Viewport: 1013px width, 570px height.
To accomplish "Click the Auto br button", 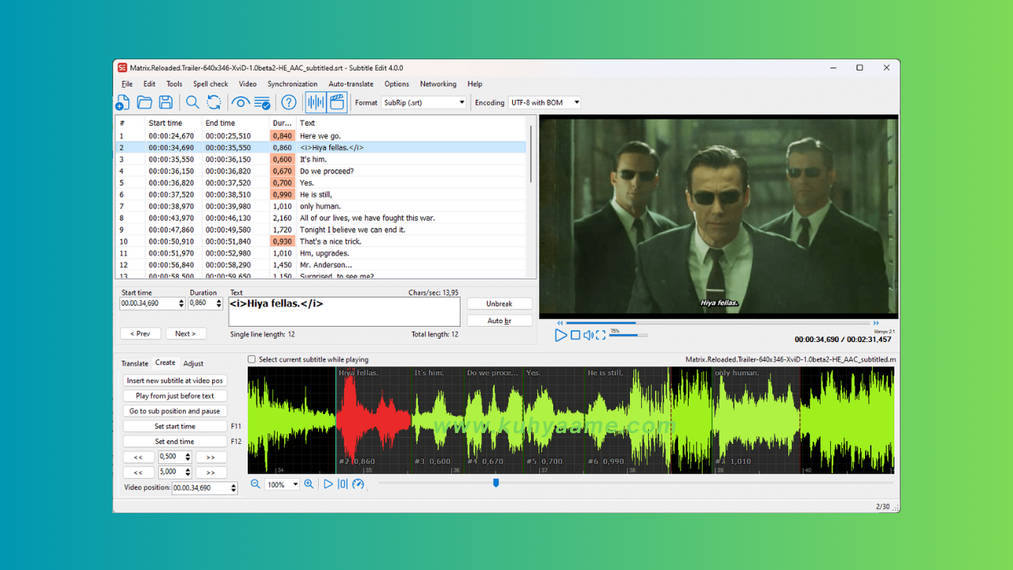I will point(499,321).
